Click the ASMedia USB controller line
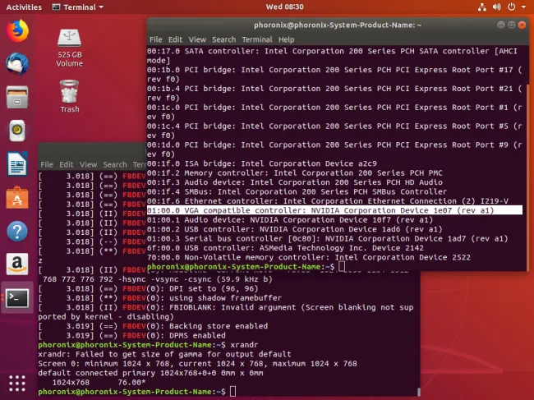This screenshot has height=400, width=534. point(285,248)
